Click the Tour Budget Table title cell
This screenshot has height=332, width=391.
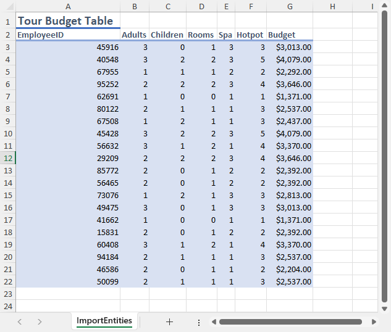point(65,21)
